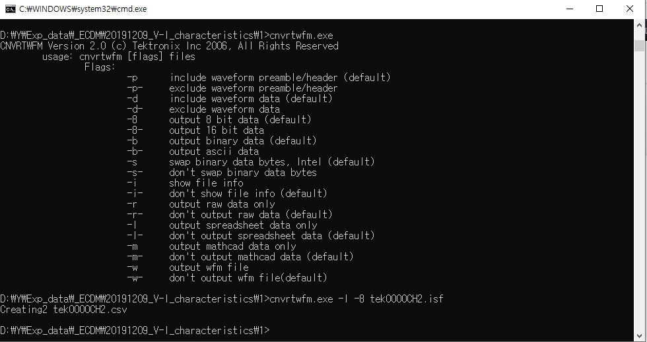Image resolution: width=647 pixels, height=342 pixels.
Task: Click the 'include waveform preamble/header' flag line
Action: (259, 78)
